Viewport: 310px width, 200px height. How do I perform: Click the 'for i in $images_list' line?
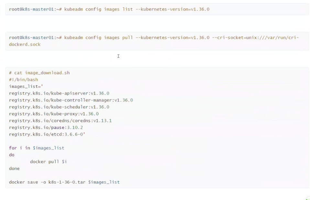click(37, 148)
